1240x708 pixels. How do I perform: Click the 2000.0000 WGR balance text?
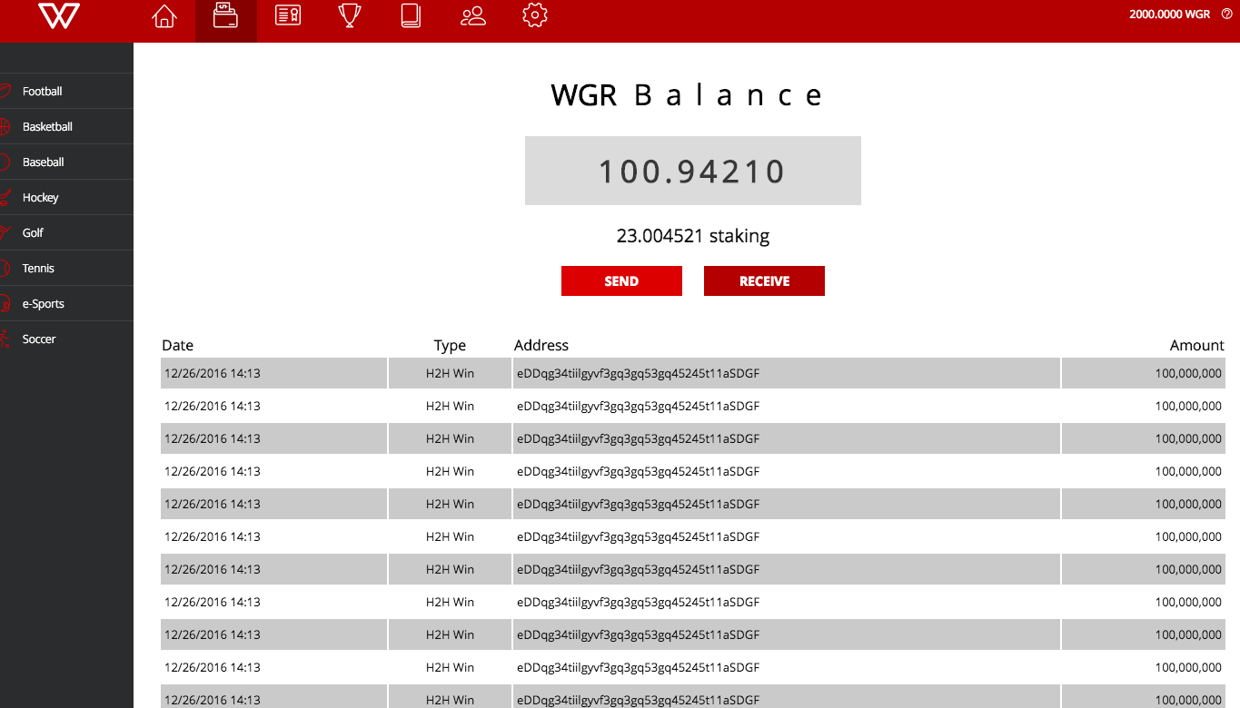[1170, 15]
